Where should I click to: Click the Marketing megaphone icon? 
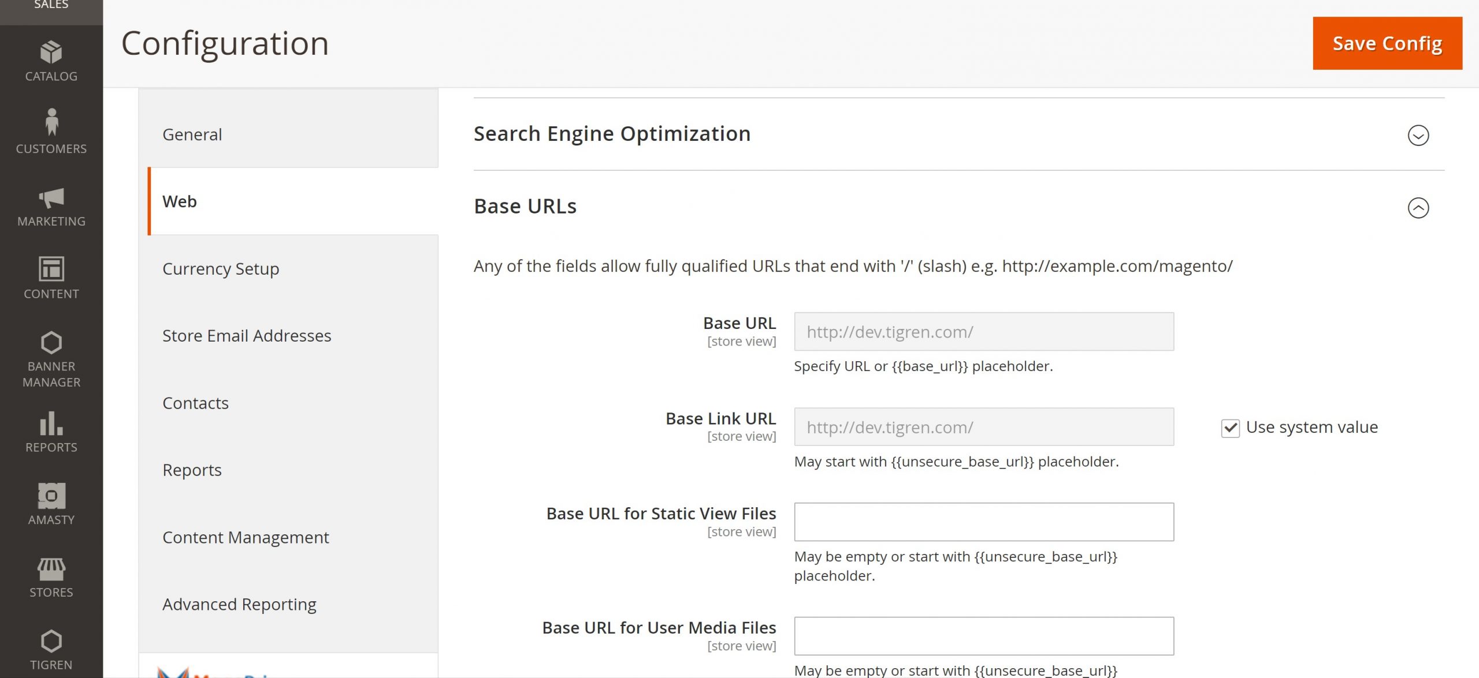[51, 198]
